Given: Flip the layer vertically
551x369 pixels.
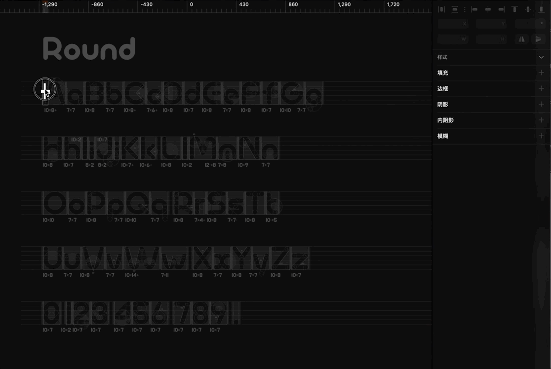Looking at the screenshot, I should (x=538, y=39).
